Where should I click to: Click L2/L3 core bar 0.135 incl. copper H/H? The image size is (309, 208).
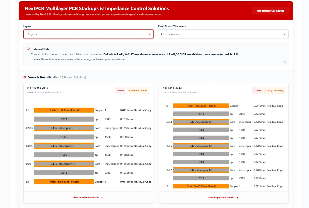64,128
